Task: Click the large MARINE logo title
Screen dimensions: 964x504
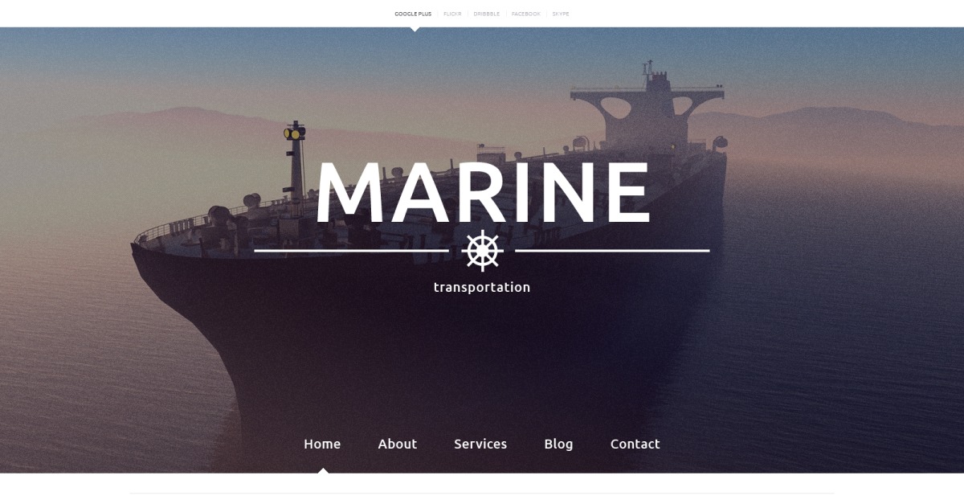Action: coord(482,193)
